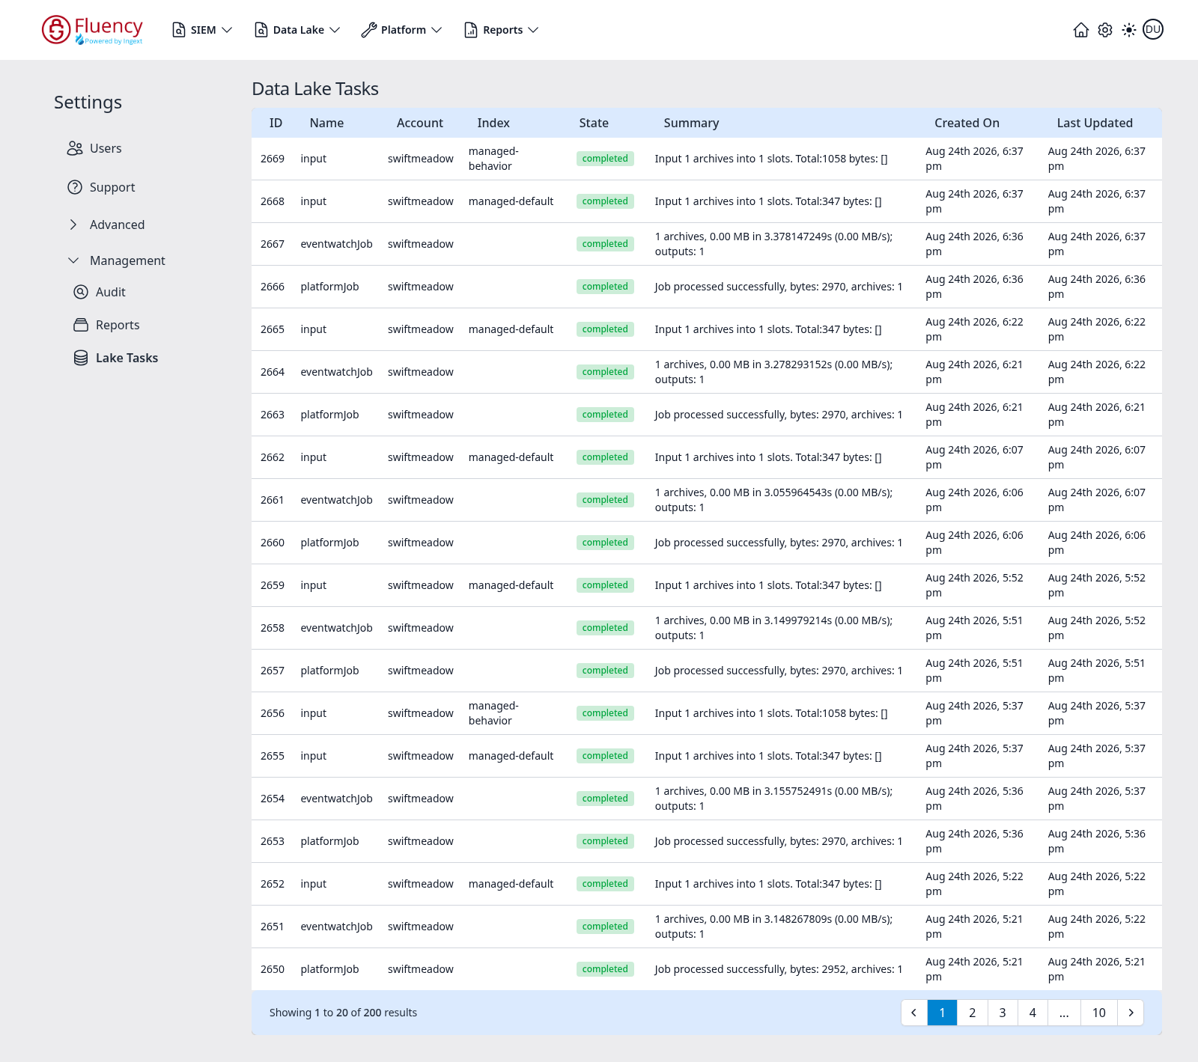Collapse the Management section chevron
Viewport: 1198px width, 1062px height.
pyautogui.click(x=73, y=260)
